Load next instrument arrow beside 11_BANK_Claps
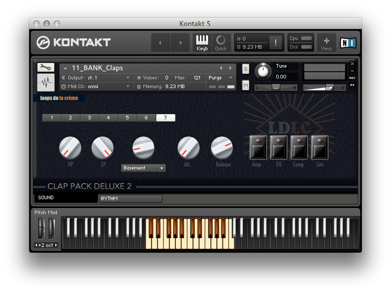Viewport: 391px width, 293px height. [x=231, y=68]
